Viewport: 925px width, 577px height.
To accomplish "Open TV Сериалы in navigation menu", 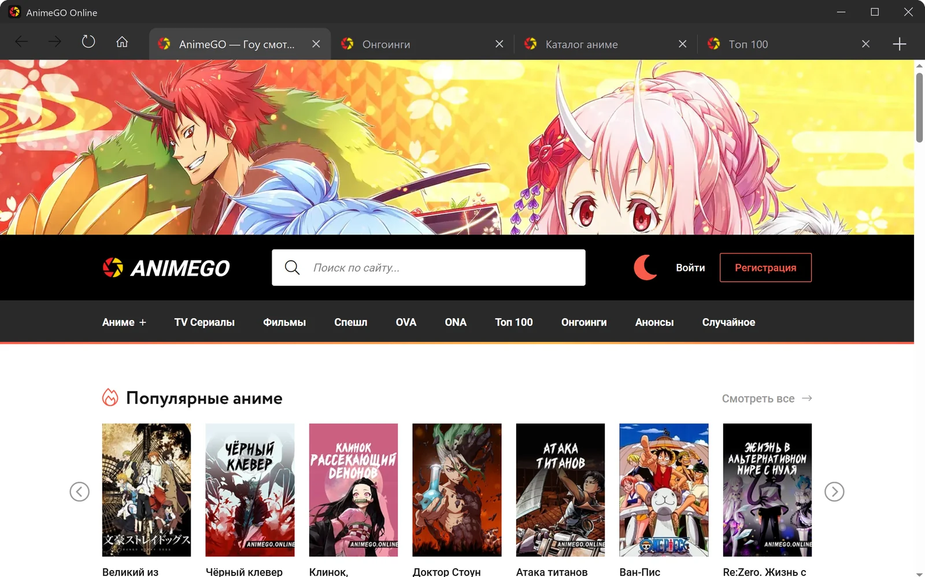I will [x=205, y=322].
